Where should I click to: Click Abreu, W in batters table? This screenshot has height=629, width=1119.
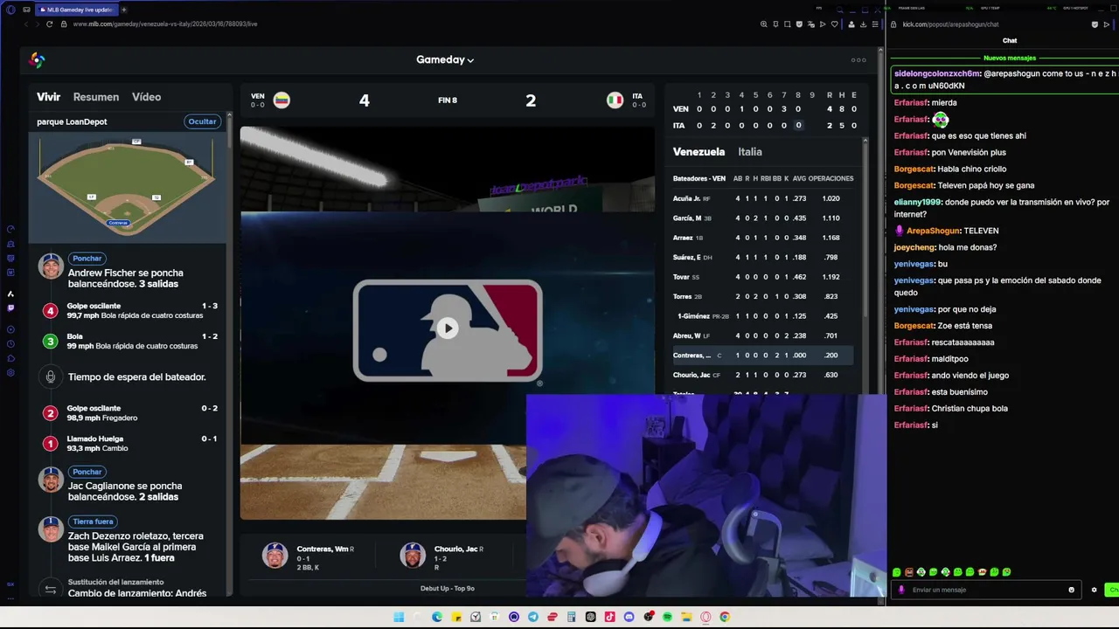(x=686, y=335)
